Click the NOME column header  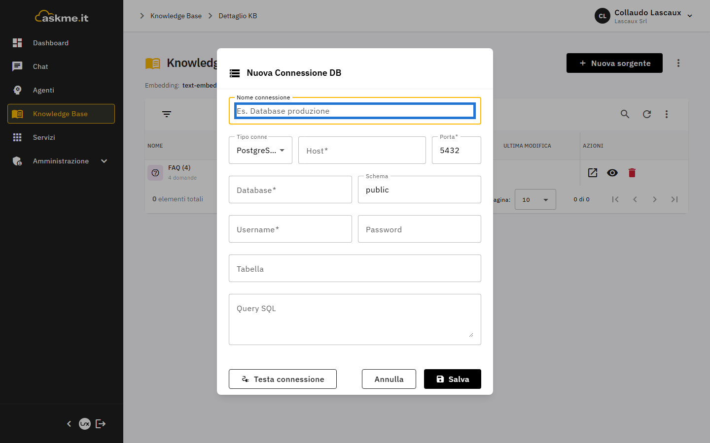(155, 146)
